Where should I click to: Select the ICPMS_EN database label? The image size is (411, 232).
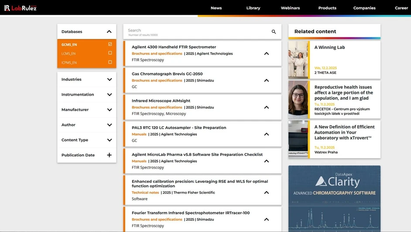(x=69, y=62)
